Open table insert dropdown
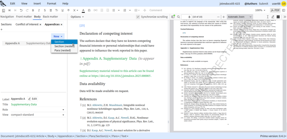 point(137,10)
